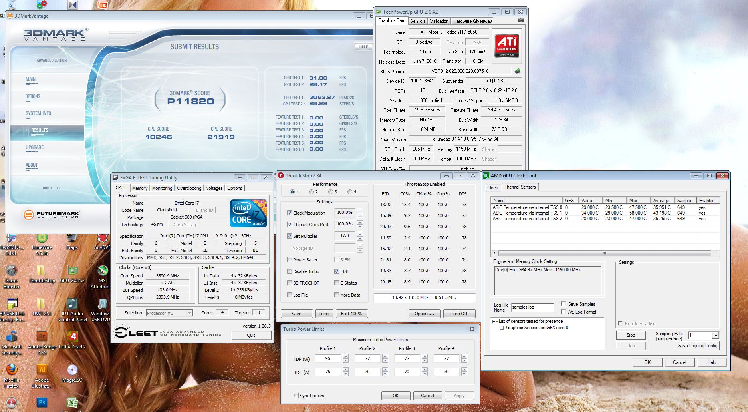Open the Overclocking tab in E-LEET

[x=189, y=188]
